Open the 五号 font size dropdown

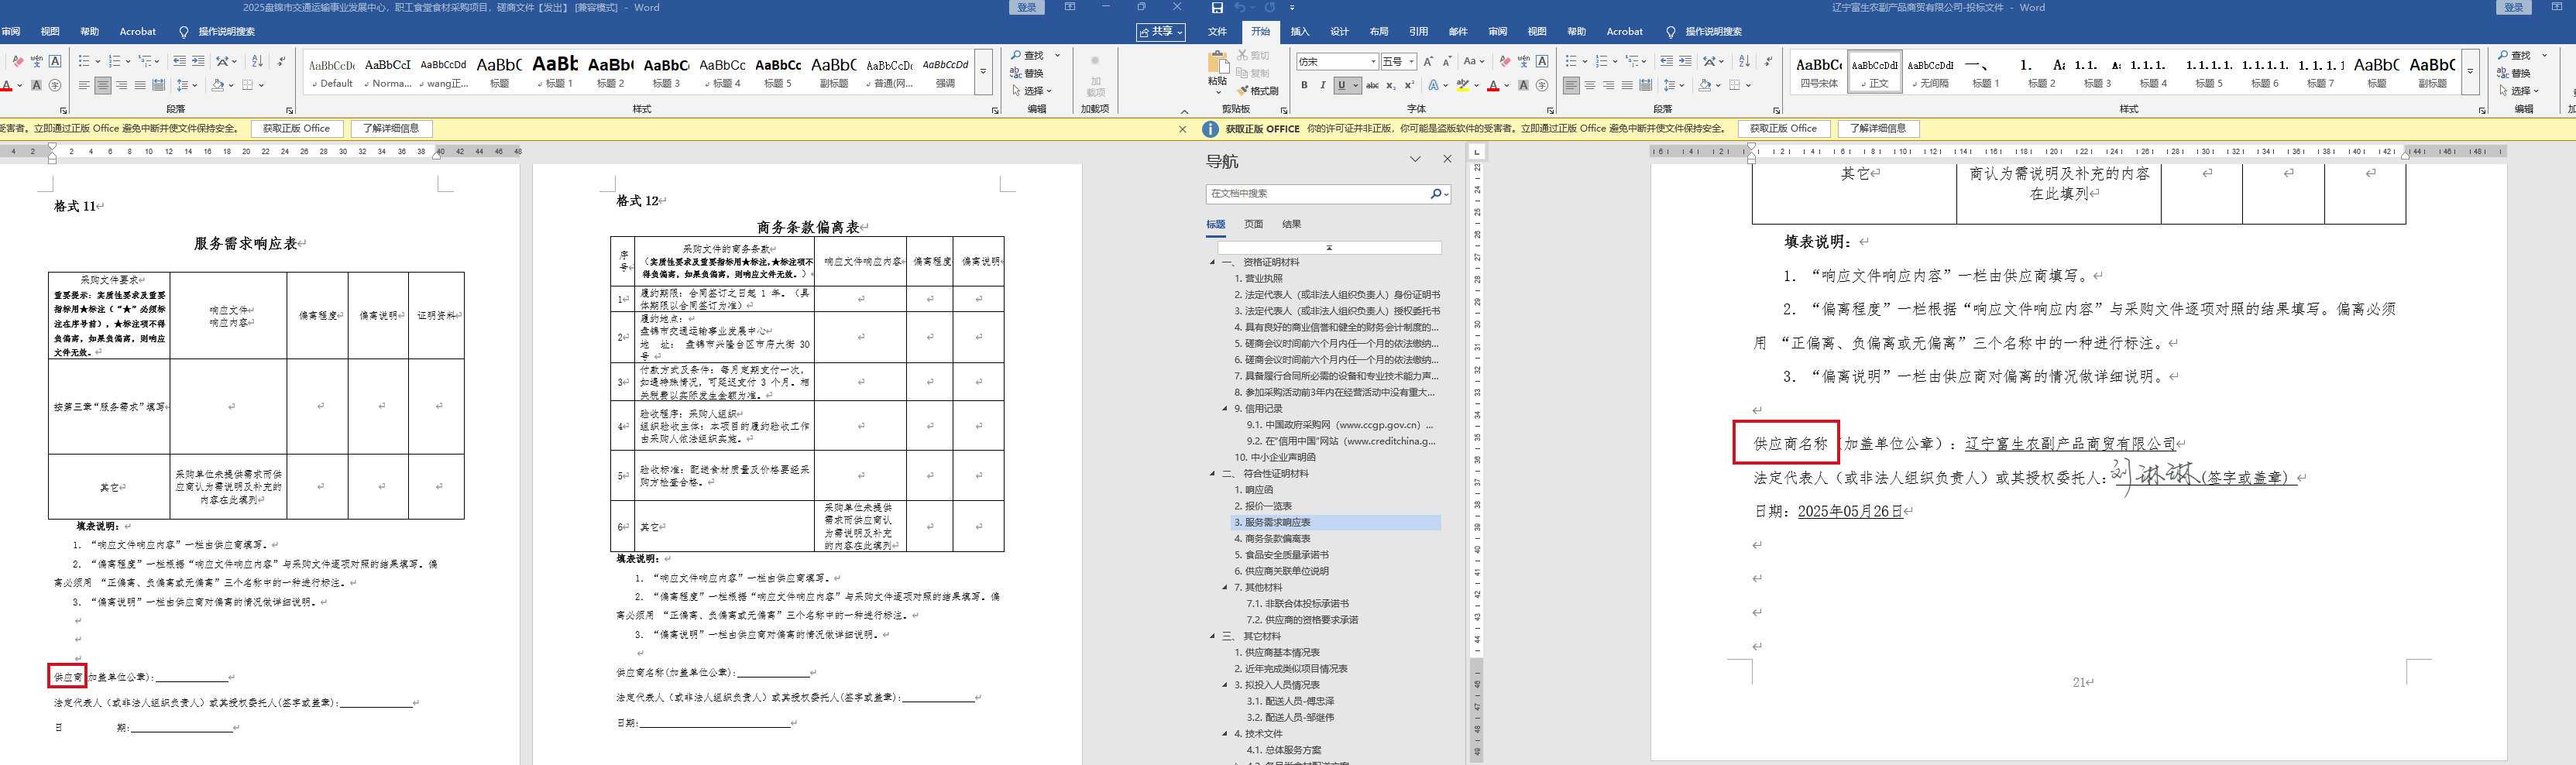1411,62
